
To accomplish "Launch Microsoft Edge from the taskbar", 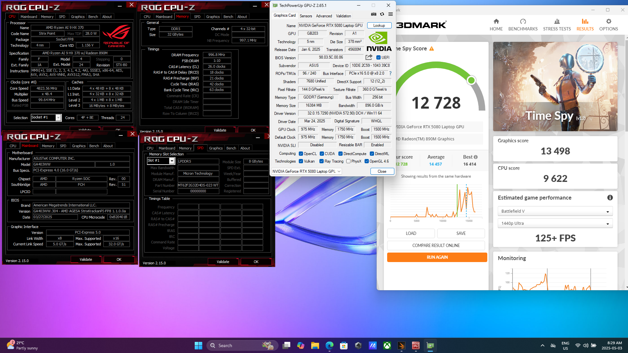I will pyautogui.click(x=330, y=345).
